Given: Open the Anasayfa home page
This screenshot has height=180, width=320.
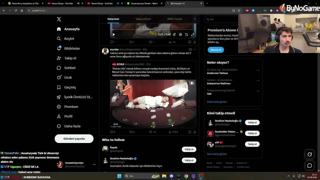Looking at the screenshot, I should [x=68, y=29].
